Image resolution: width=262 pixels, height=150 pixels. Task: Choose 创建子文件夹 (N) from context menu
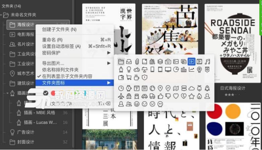(75, 29)
